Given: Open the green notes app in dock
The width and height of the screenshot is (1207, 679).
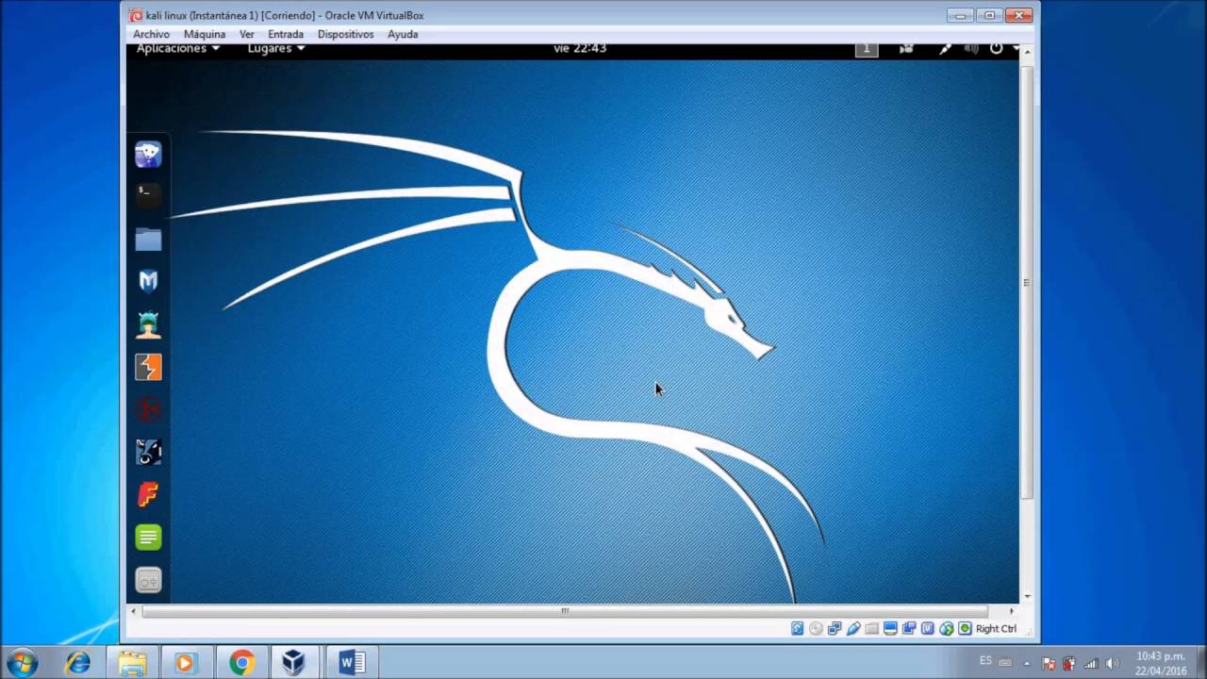Looking at the screenshot, I should pyautogui.click(x=148, y=538).
